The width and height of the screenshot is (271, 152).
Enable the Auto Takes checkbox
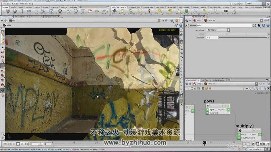(232, 4)
